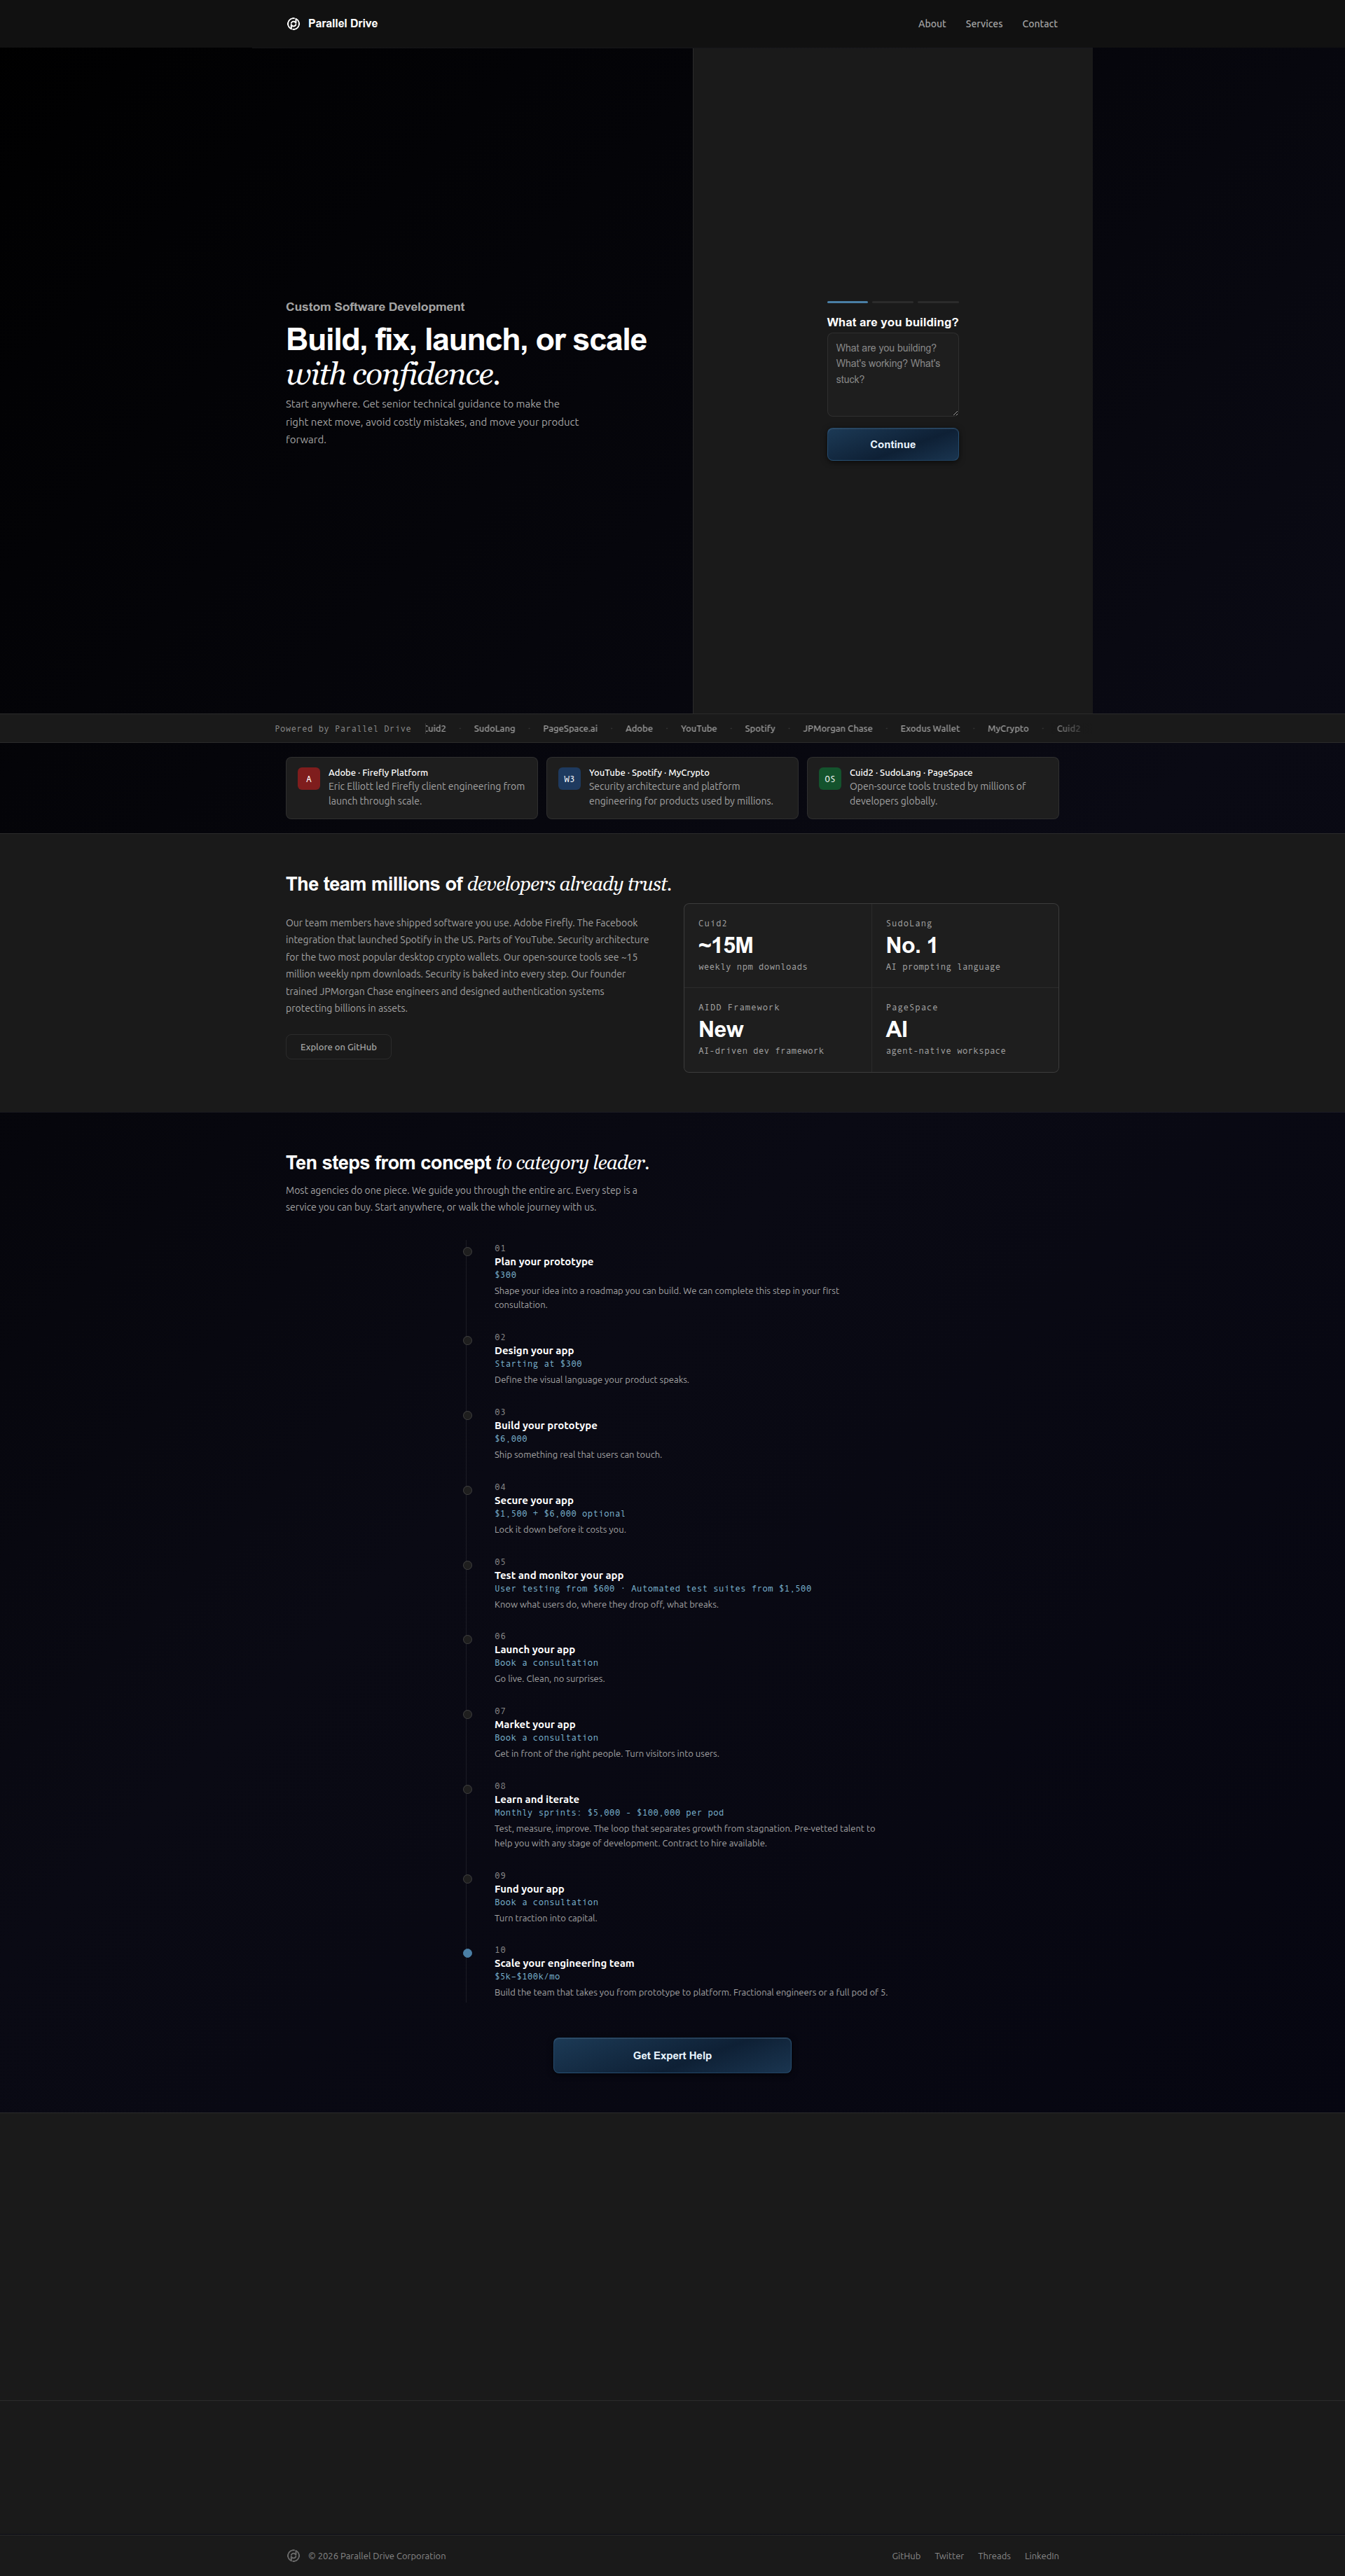Click the Parallel Drive brand name
This screenshot has height=2576, width=1345.
tap(343, 24)
